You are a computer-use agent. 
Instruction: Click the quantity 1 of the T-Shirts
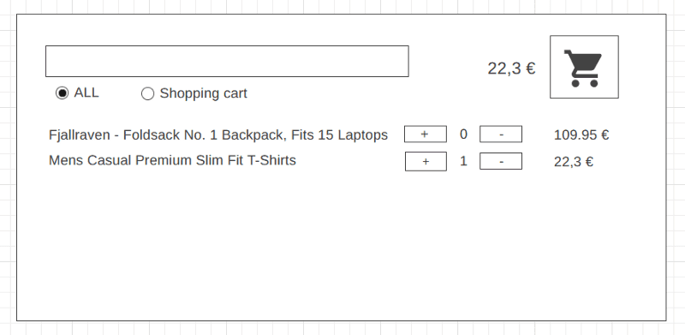[x=463, y=161]
